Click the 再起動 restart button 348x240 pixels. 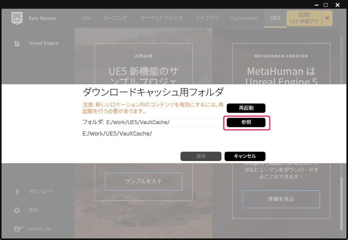tap(246, 108)
